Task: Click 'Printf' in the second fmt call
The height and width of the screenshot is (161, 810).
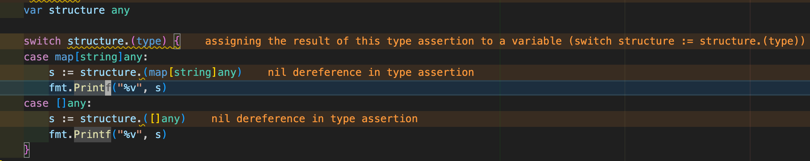Action: pos(92,134)
